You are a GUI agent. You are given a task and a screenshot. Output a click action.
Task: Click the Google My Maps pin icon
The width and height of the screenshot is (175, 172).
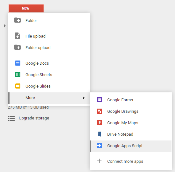(100, 123)
